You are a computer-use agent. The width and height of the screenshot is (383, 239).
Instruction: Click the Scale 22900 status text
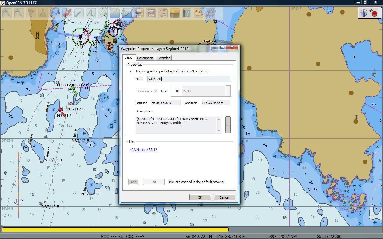point(329,236)
